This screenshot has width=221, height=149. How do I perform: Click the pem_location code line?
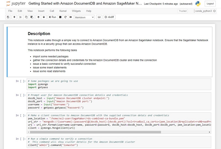77,118
